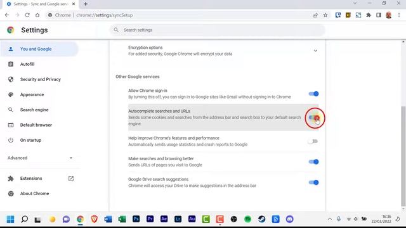Click the Settings page title
This screenshot has width=406, height=228.
tap(34, 30)
